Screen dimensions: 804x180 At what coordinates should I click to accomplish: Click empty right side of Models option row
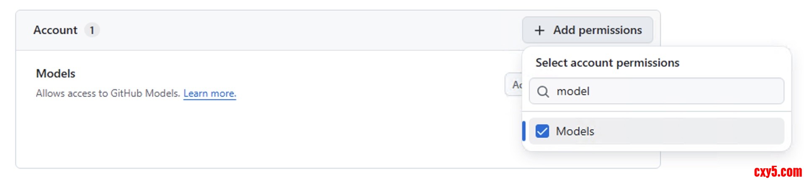click(x=715, y=131)
